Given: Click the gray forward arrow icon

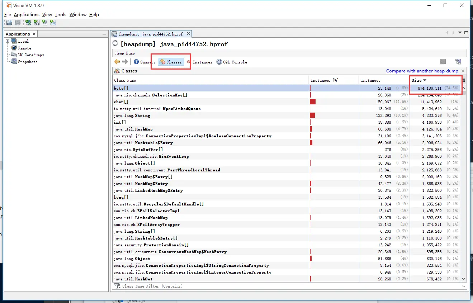Looking at the screenshot, I should tap(125, 62).
